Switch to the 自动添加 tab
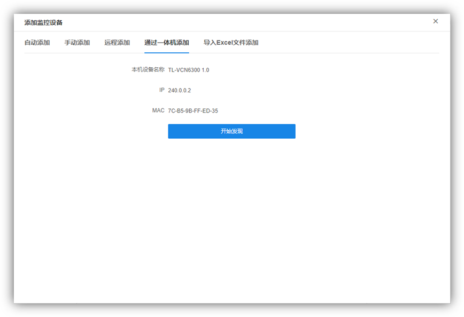Image resolution: width=464 pixels, height=317 pixels. point(37,43)
